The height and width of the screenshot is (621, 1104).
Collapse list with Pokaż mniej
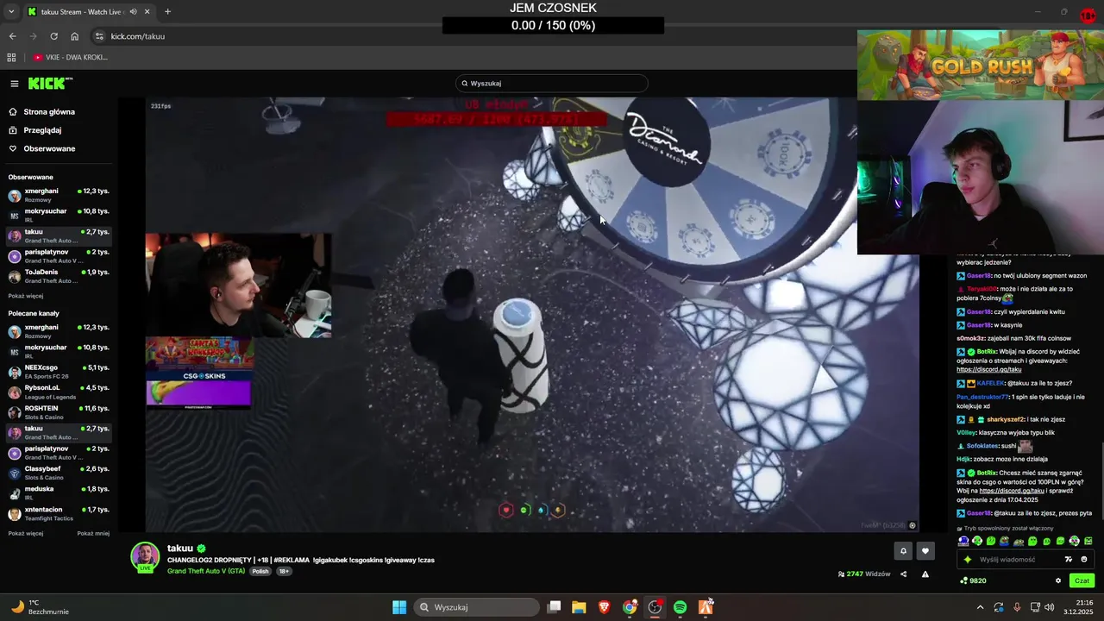[93, 534]
